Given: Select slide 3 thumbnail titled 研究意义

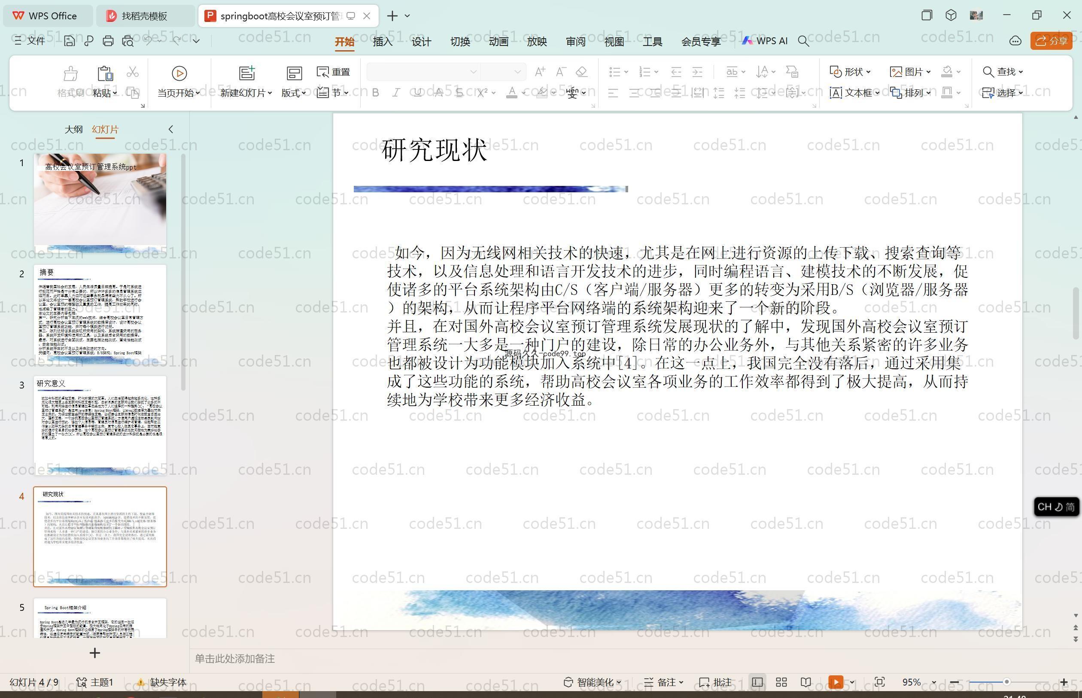Looking at the screenshot, I should [100, 425].
